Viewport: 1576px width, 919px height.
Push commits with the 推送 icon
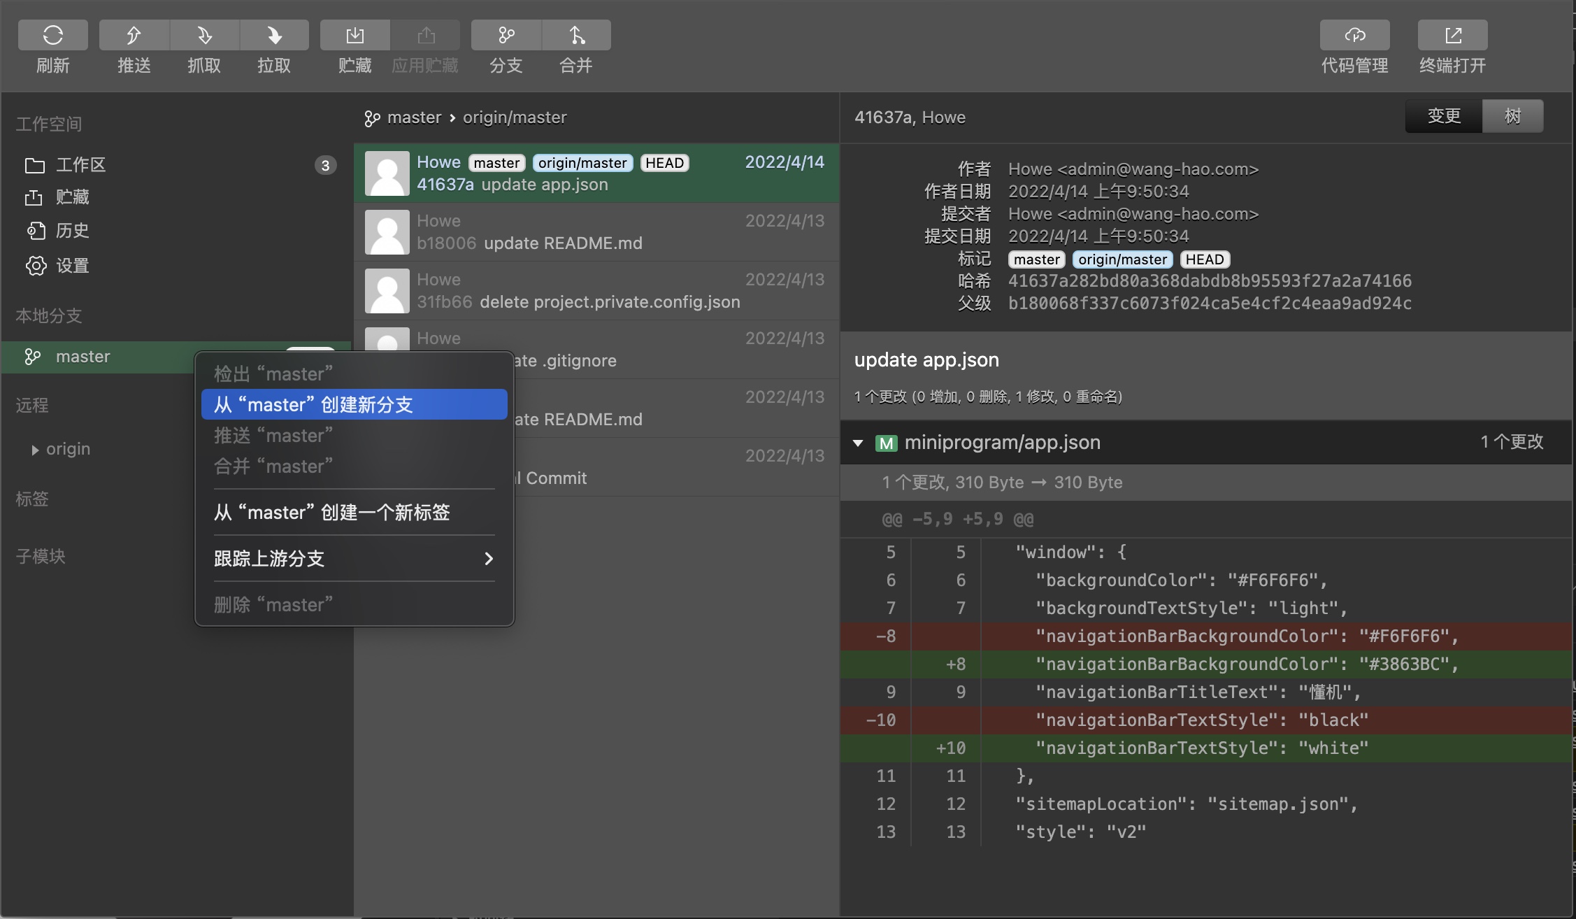pyautogui.click(x=134, y=35)
